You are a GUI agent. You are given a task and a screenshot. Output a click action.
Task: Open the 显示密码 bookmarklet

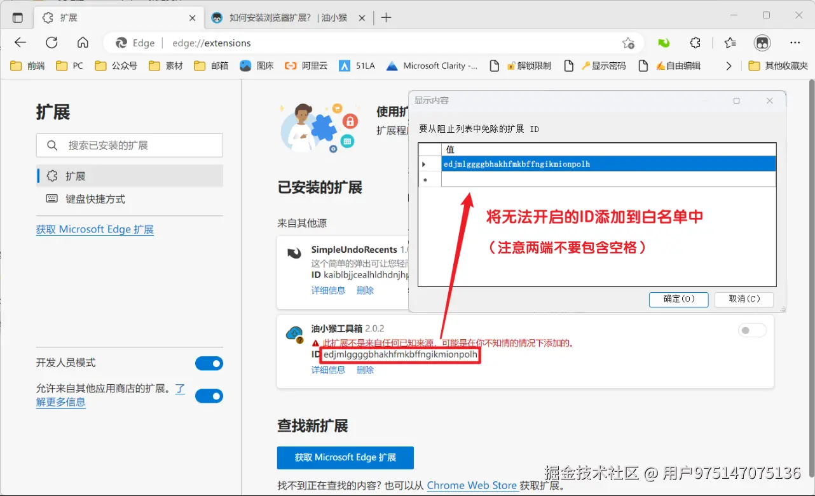596,65
